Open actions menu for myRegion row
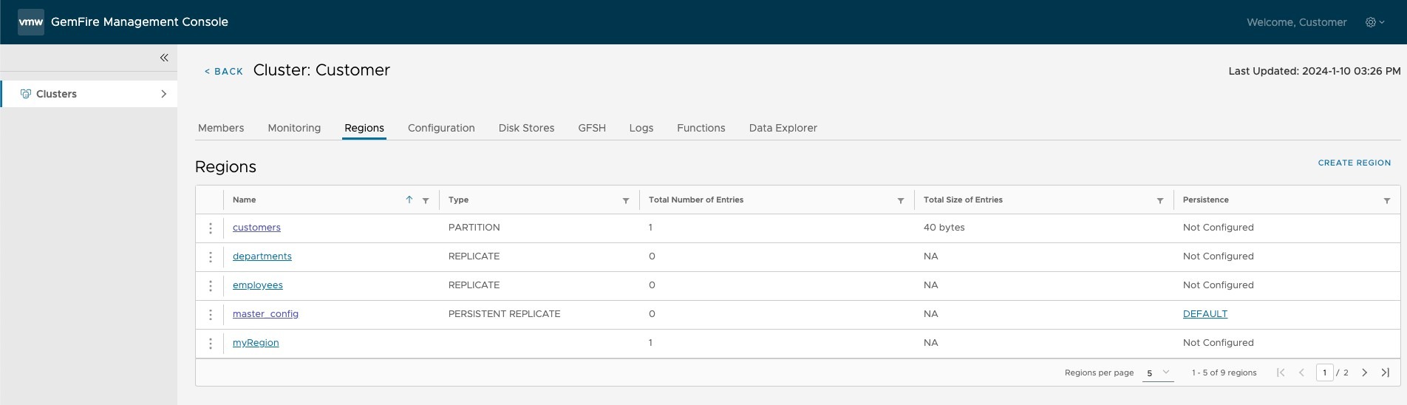Viewport: 1407px width, 405px height. tap(211, 344)
